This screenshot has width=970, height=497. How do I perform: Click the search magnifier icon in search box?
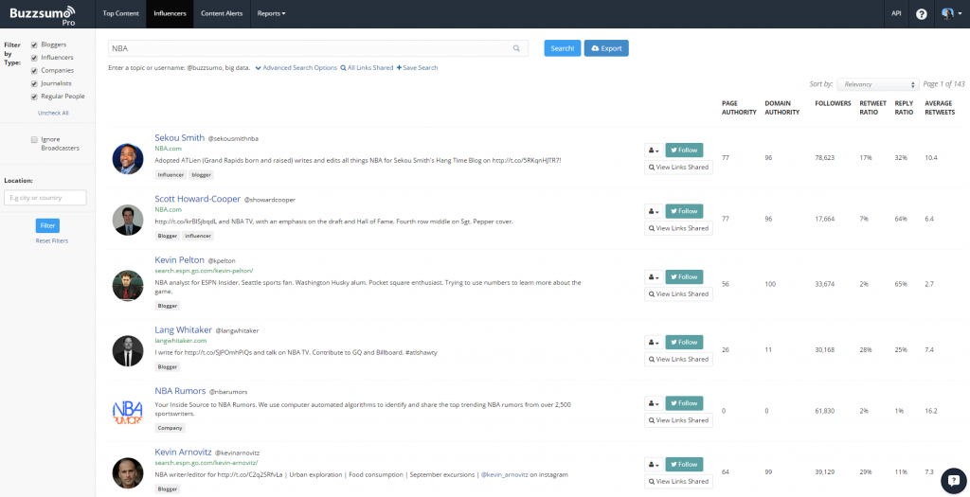[x=516, y=48]
